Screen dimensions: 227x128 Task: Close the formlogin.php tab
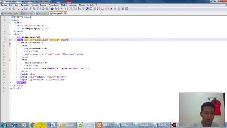click(x=65, y=14)
